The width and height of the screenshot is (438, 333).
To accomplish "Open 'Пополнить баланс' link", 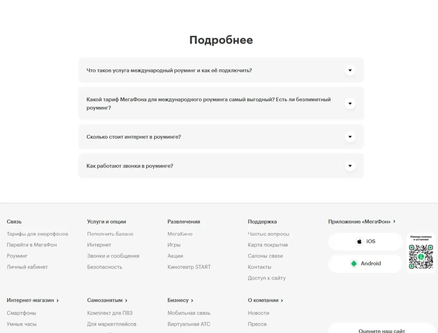I will [x=110, y=234].
